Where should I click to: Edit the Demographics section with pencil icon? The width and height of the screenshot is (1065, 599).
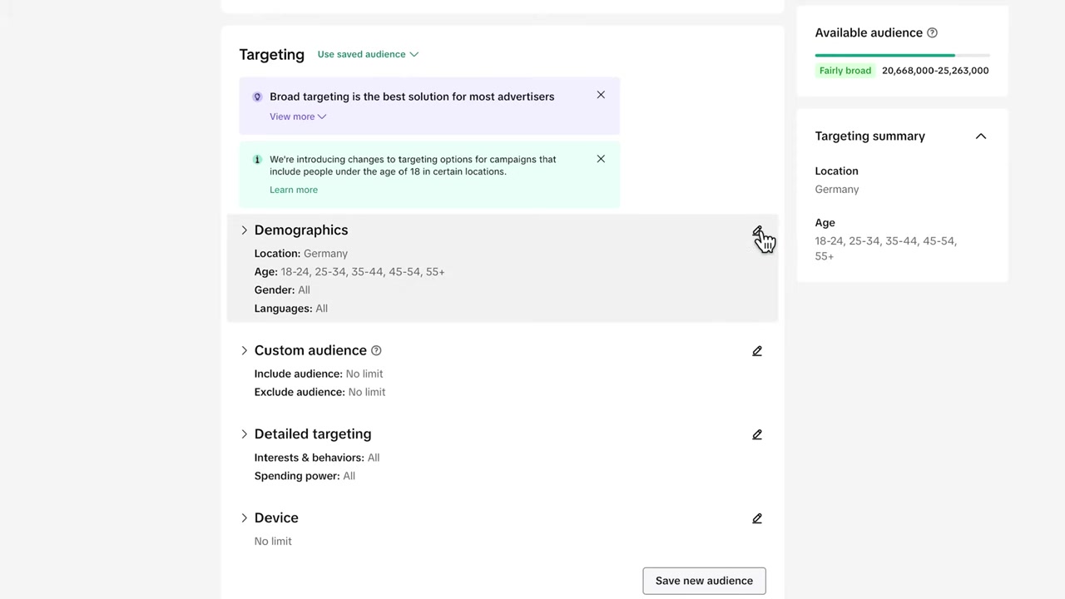tap(757, 230)
